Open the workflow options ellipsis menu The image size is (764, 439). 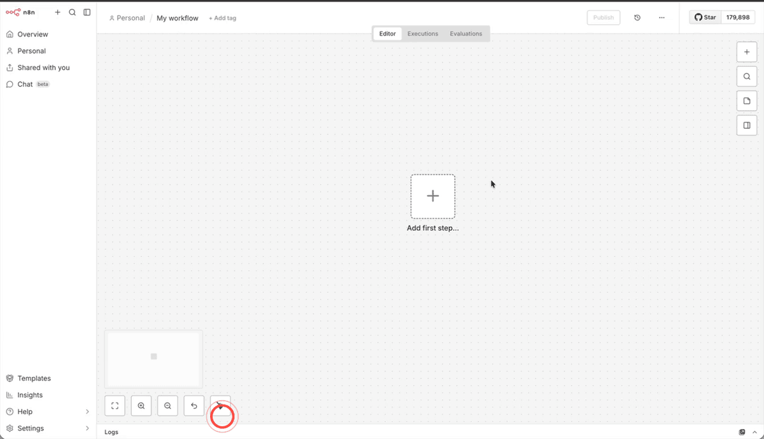[x=661, y=17]
